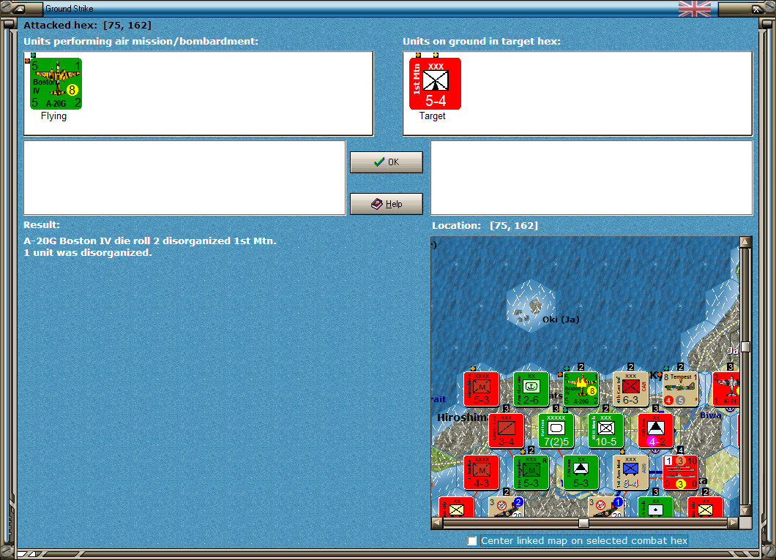Click the red 4-2 artillery counter

click(656, 431)
